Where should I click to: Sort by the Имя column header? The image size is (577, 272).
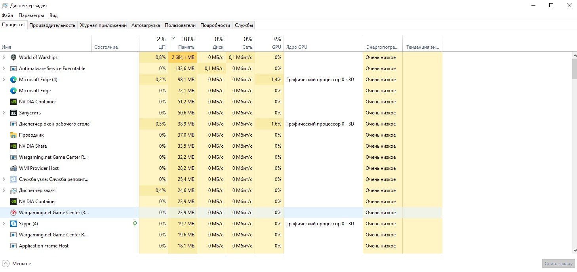click(x=46, y=44)
